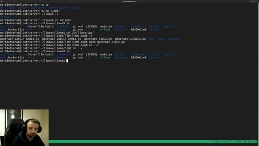The width and height of the screenshot is (259, 146).
Task: Click generate_darwin_arm64.go in the listing
Action: click(x=62, y=39)
